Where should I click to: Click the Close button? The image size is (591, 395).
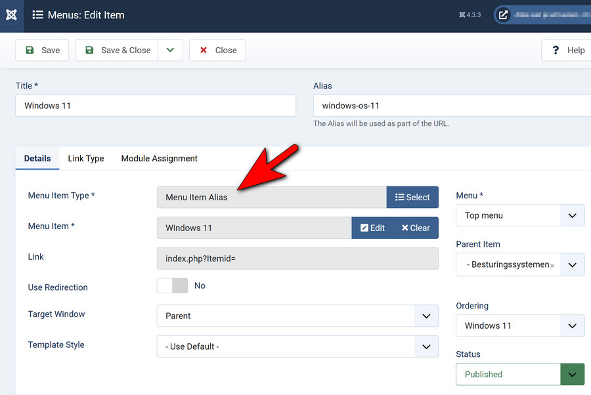[217, 50]
